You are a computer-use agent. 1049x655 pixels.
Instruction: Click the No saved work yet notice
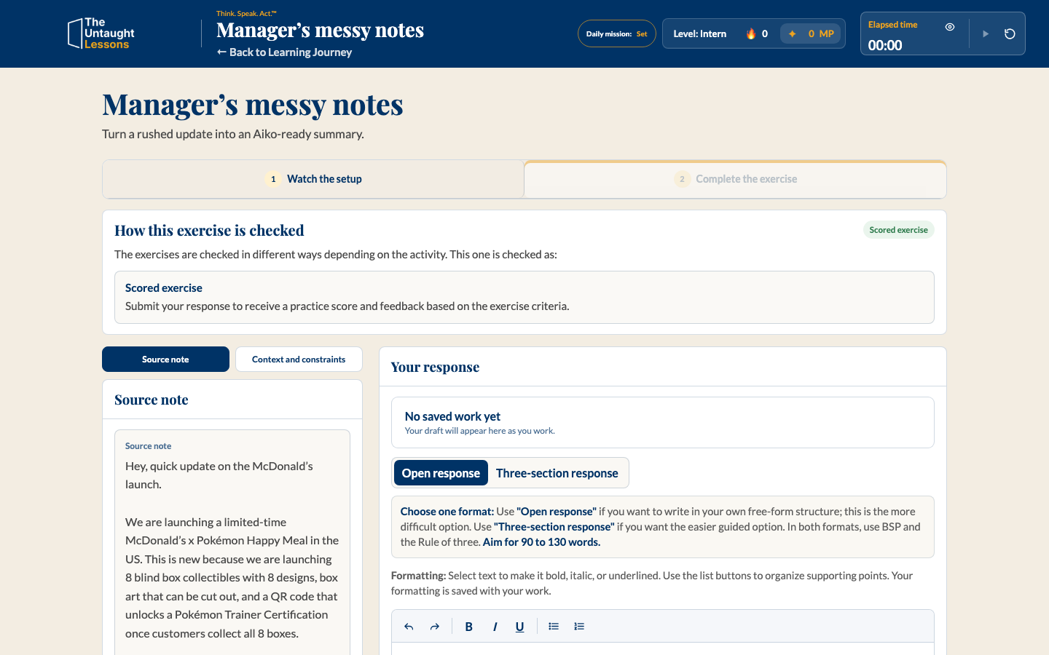[663, 422]
